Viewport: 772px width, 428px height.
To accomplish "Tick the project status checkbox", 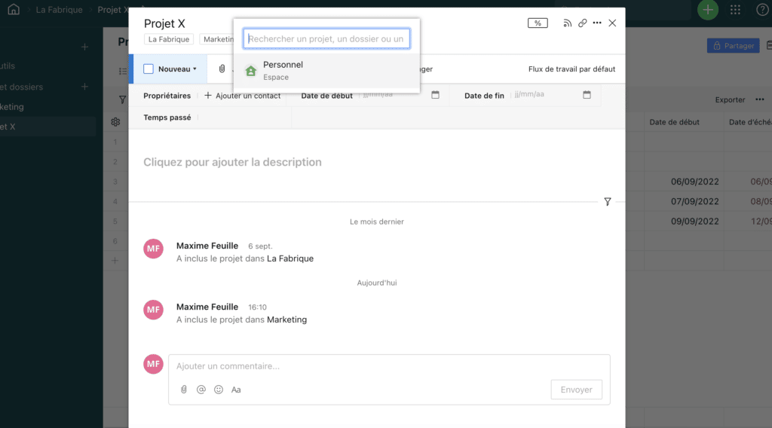I will pyautogui.click(x=149, y=69).
